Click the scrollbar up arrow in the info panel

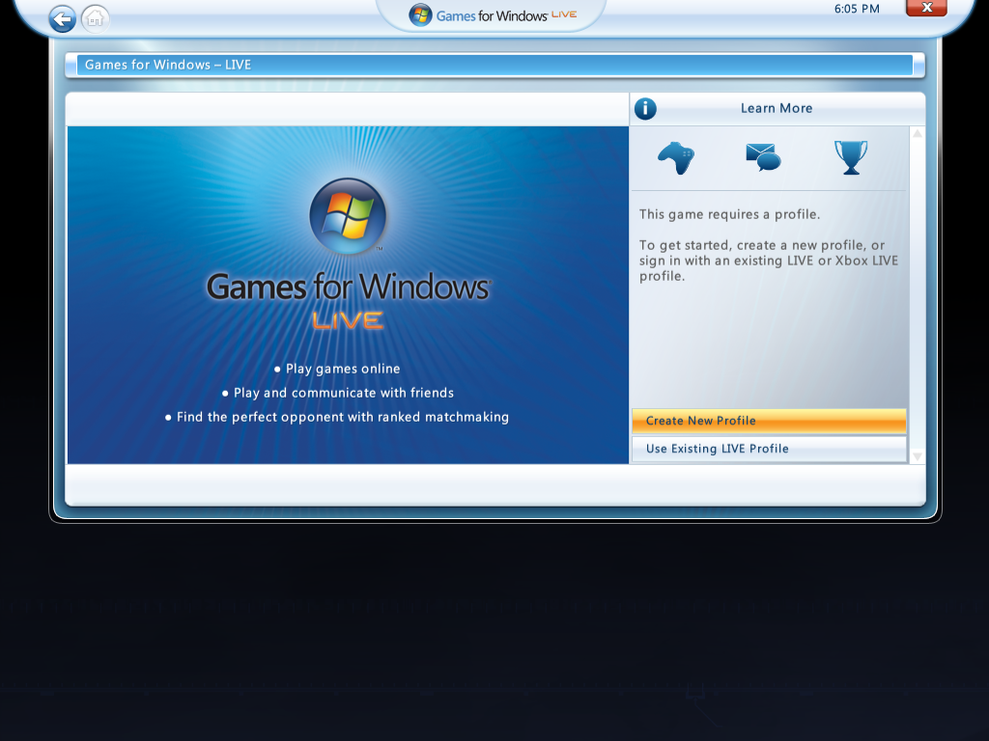coord(918,133)
